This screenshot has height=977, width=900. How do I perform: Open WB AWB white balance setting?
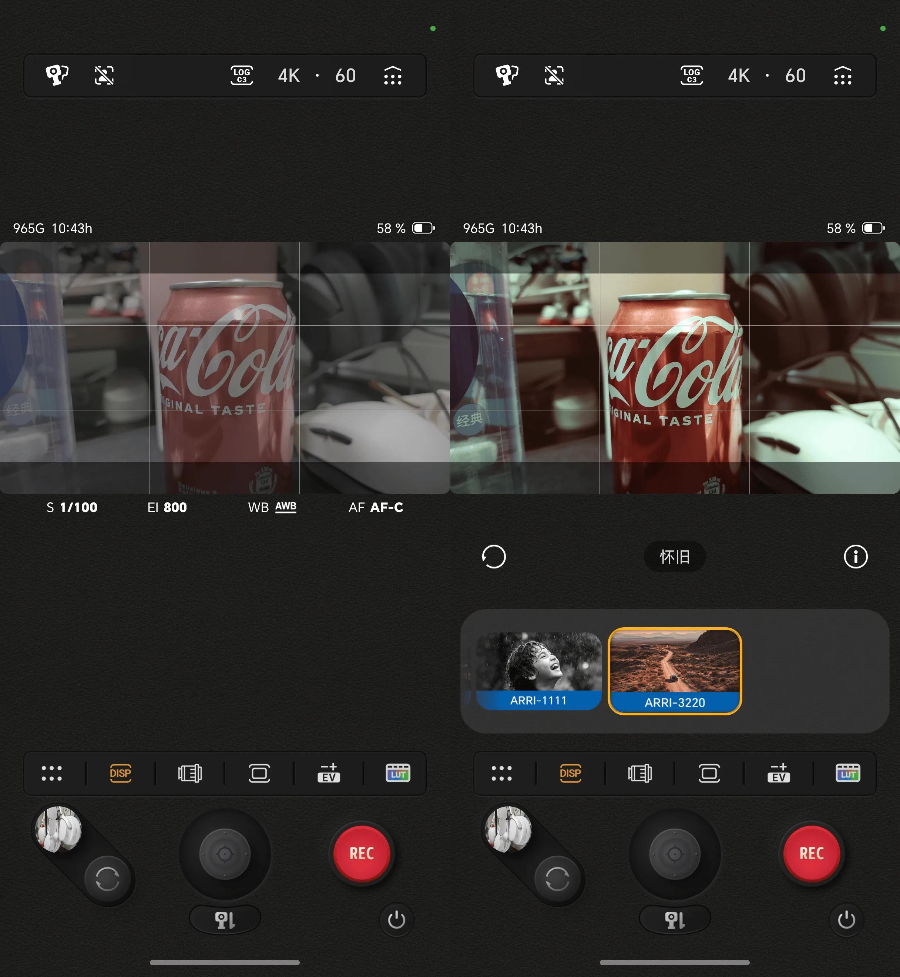pyautogui.click(x=272, y=507)
